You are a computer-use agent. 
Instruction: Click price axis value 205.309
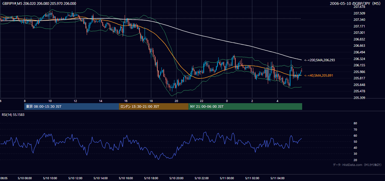click(359, 98)
